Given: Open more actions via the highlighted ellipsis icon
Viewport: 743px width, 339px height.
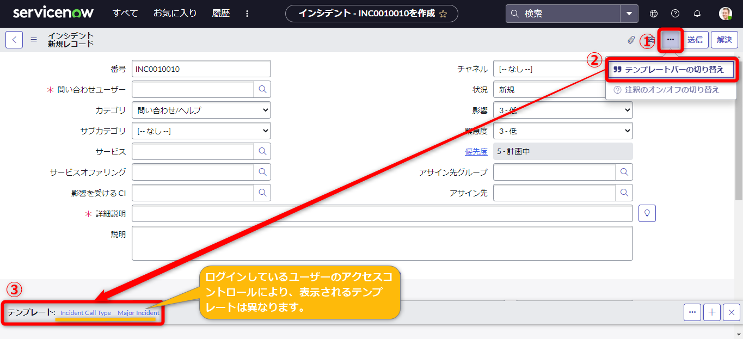Looking at the screenshot, I should 671,39.
